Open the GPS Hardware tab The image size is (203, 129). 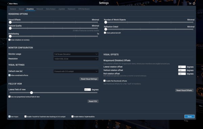[84, 9]
